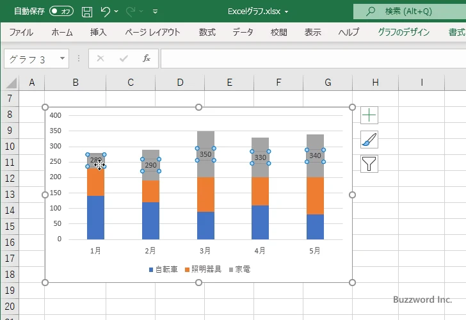
Task: Open the グラフのデザイン ribbon tab
Action: [x=403, y=32]
